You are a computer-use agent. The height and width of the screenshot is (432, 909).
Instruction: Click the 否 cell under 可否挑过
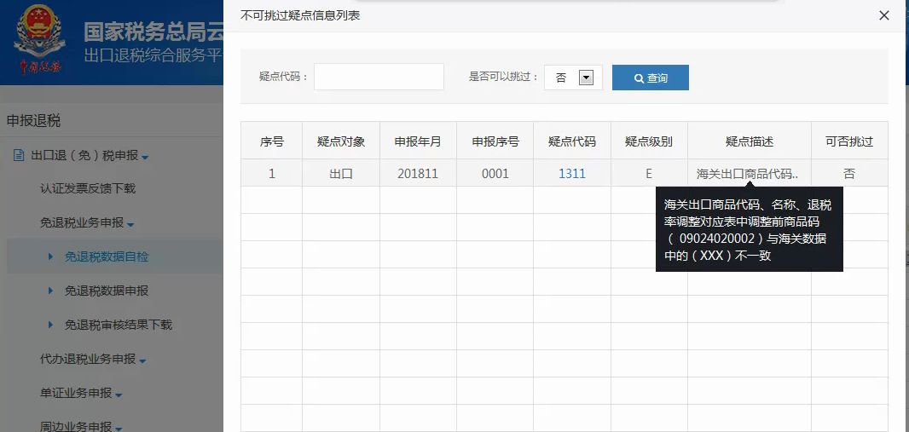tap(849, 173)
